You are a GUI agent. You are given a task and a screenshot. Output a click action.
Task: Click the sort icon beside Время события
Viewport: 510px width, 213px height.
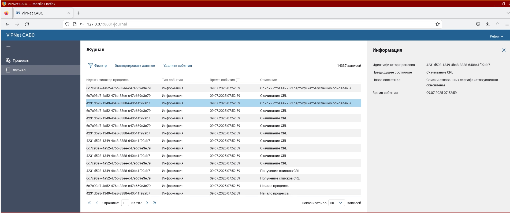[x=238, y=80]
